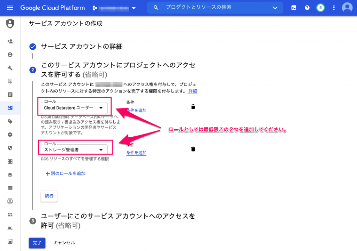Open the user account avatar

click(x=347, y=8)
